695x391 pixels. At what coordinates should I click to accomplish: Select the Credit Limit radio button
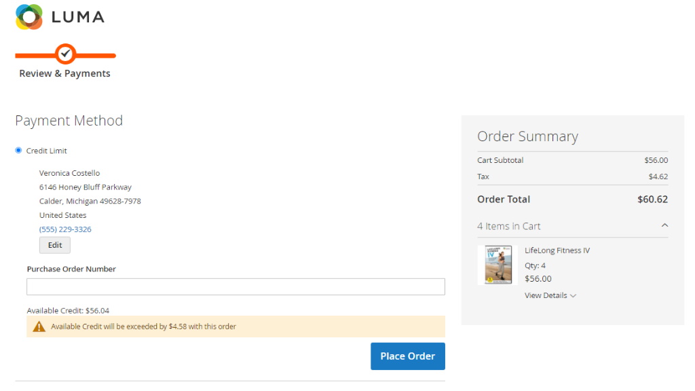[x=18, y=151]
